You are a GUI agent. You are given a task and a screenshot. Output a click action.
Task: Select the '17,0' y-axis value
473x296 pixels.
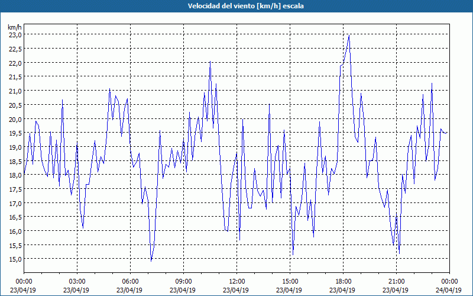tap(15, 203)
